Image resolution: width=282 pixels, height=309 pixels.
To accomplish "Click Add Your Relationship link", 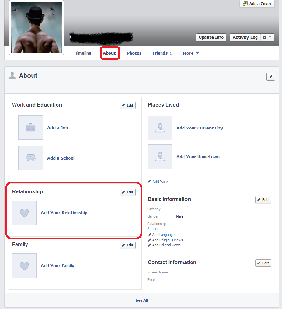I will coord(64,213).
